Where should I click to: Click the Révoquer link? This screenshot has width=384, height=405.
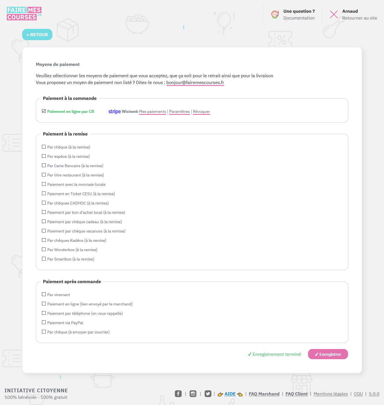[x=201, y=111]
